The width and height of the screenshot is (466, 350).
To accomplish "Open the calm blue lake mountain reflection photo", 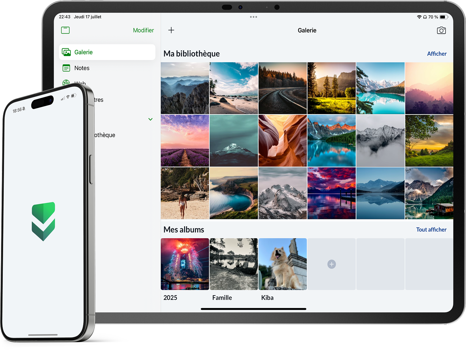I will [381, 193].
